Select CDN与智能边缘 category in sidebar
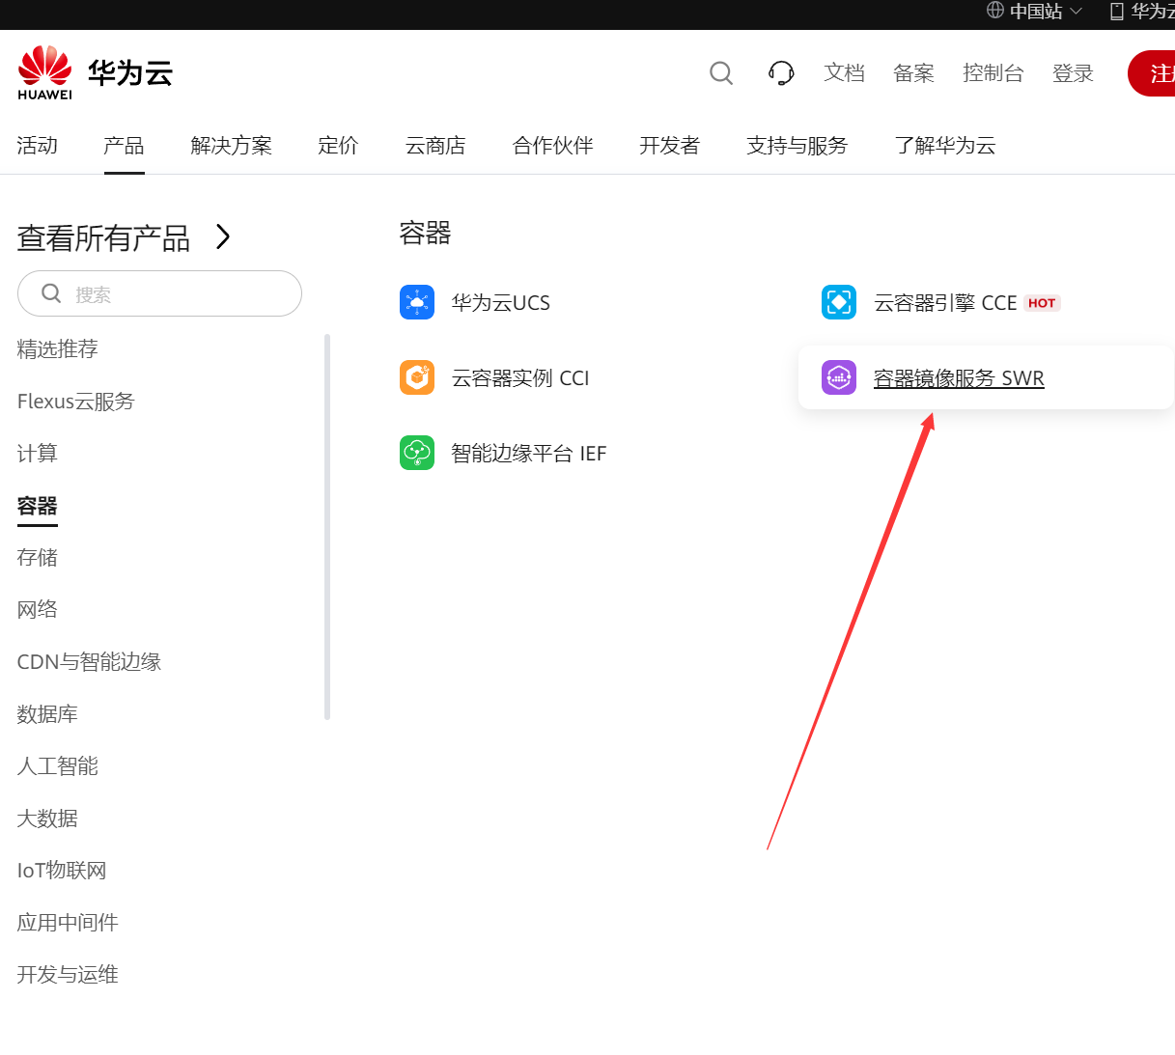 pyautogui.click(x=89, y=662)
